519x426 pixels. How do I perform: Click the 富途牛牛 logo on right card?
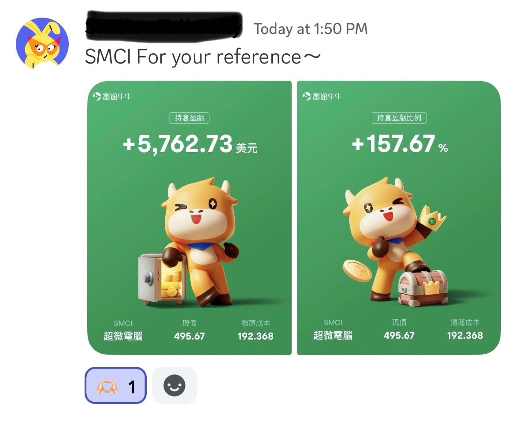click(x=322, y=97)
